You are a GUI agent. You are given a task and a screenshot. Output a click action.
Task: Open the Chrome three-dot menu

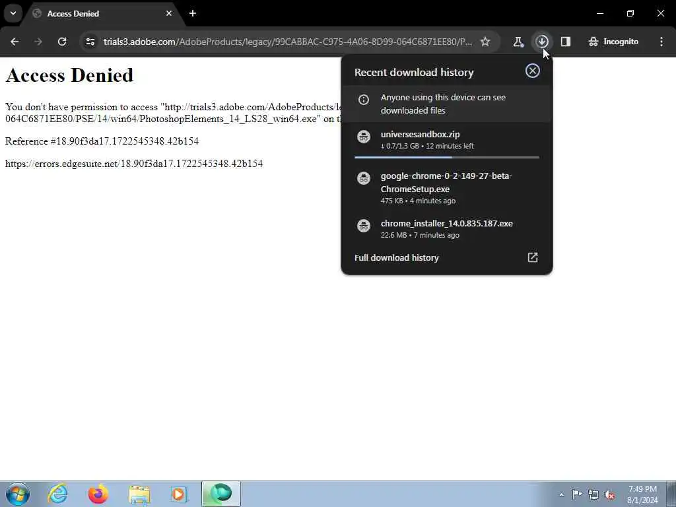(661, 42)
